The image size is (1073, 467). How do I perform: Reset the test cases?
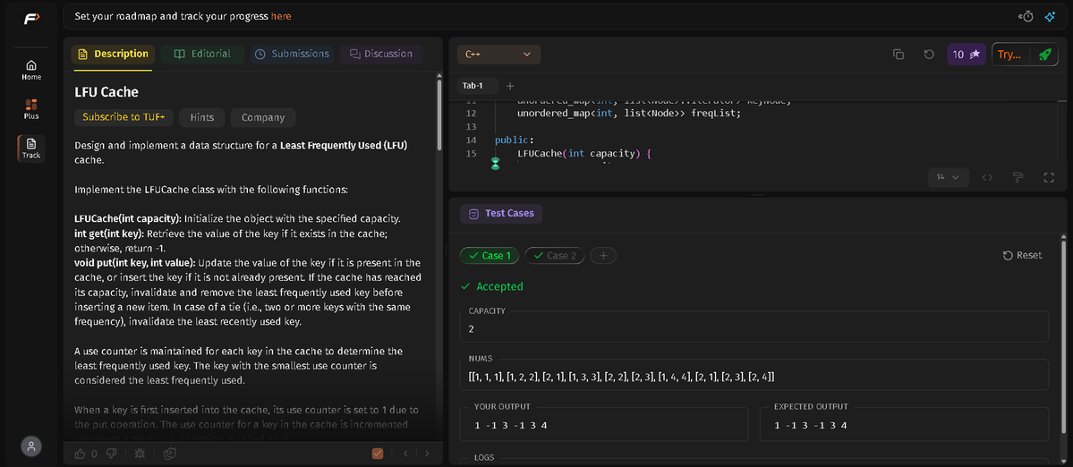click(x=1022, y=255)
